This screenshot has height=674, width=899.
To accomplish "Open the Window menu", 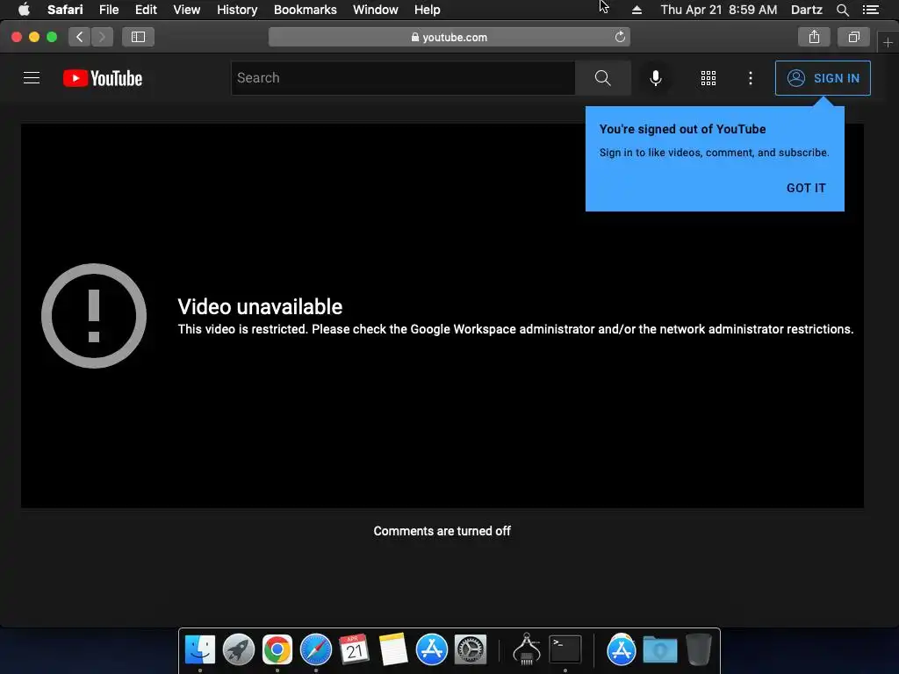I will coord(376,10).
